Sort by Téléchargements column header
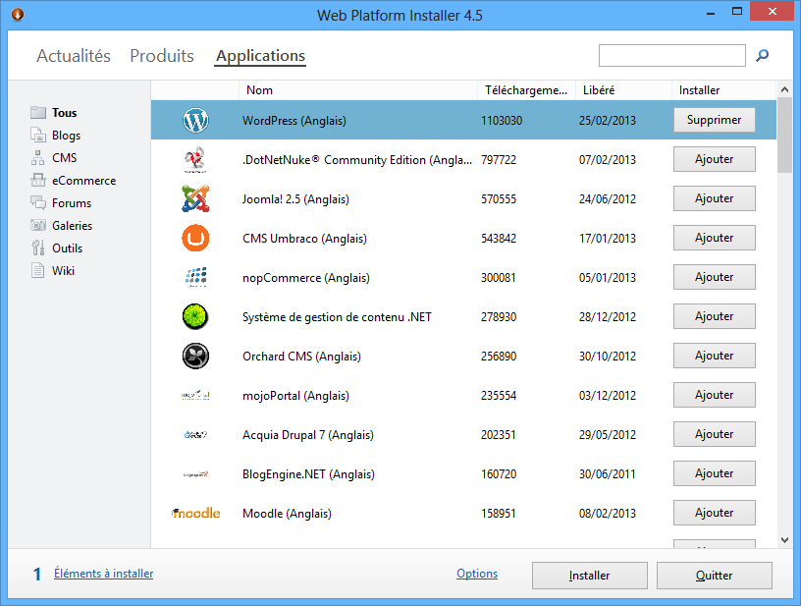The height and width of the screenshot is (606, 801). tap(525, 90)
